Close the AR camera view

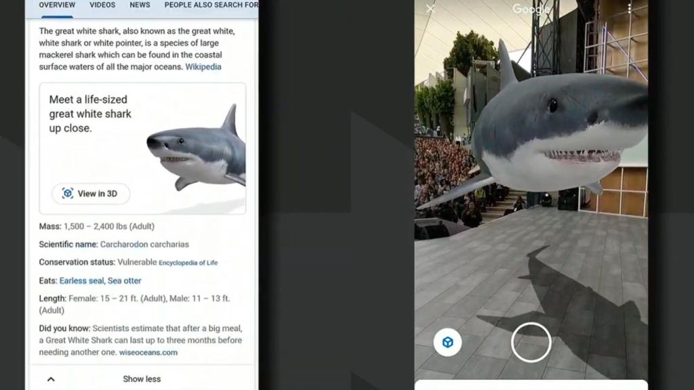(x=430, y=9)
